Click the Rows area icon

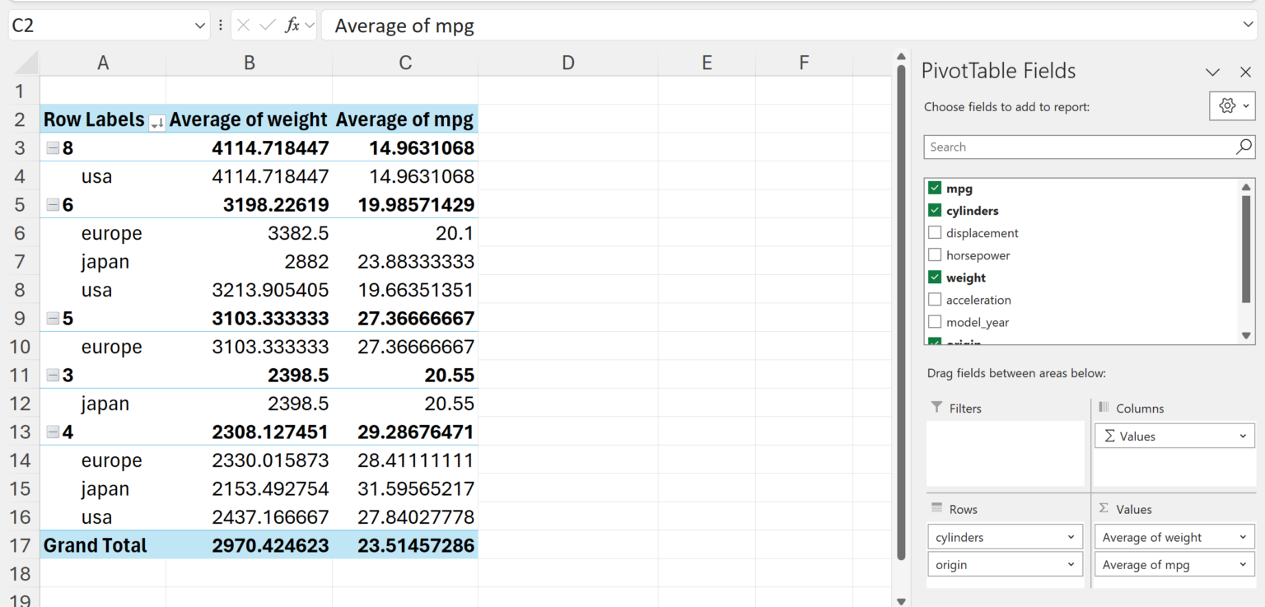tap(938, 508)
